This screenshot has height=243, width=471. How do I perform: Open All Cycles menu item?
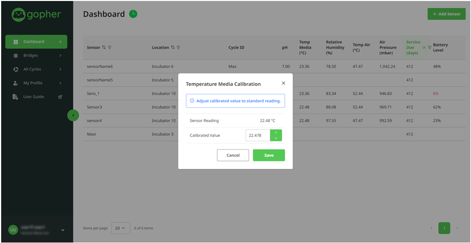pyautogui.click(x=32, y=70)
